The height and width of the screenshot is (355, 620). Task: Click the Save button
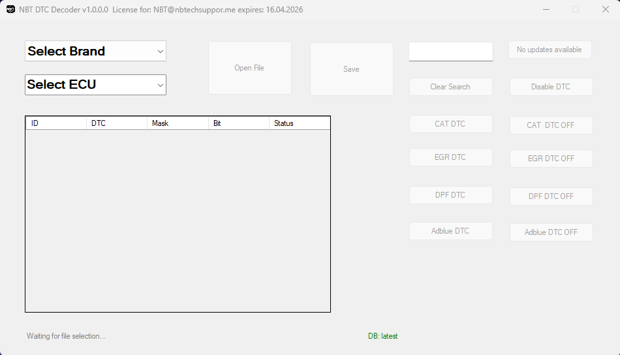[352, 69]
